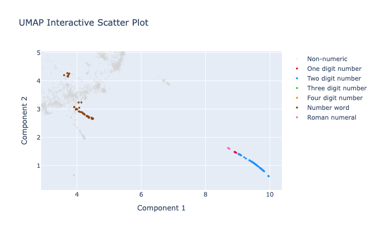Click the brown Number word legend dot
The height and width of the screenshot is (231, 375).
pyautogui.click(x=297, y=108)
